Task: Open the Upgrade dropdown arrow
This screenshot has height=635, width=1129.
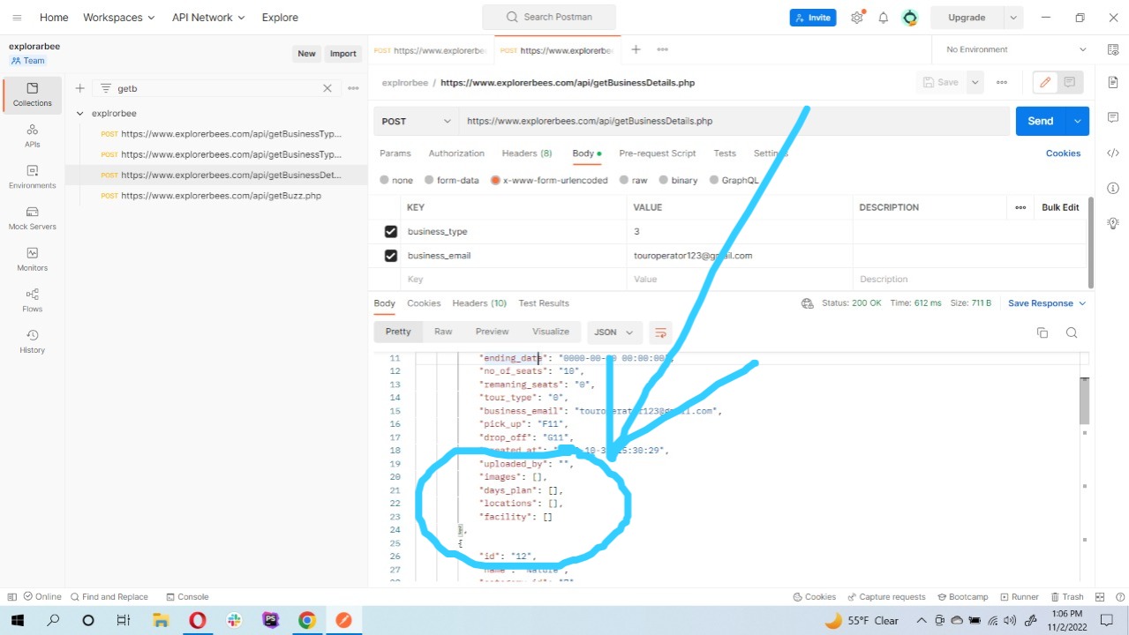Action: click(1013, 18)
